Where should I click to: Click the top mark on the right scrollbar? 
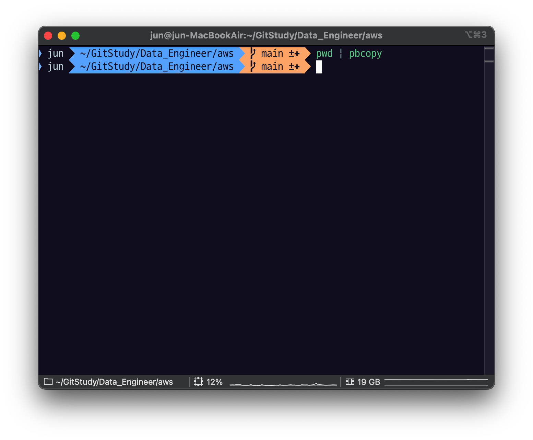tap(489, 49)
